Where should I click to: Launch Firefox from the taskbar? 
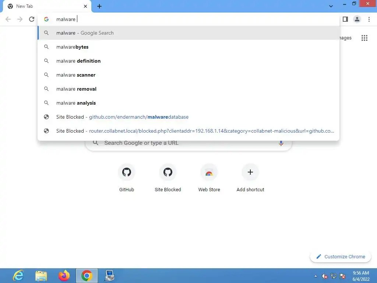[64, 276]
